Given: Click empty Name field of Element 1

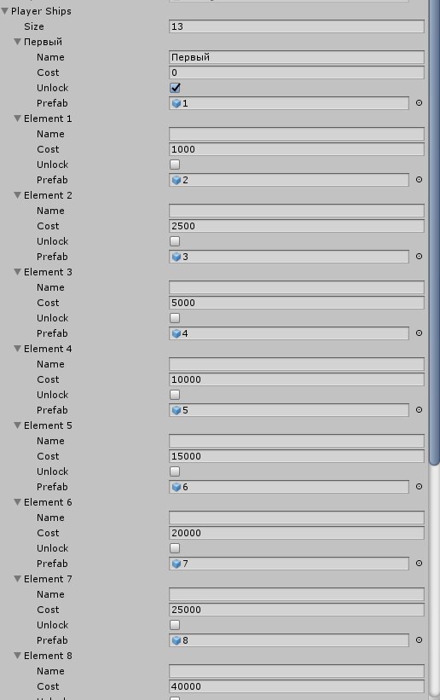Looking at the screenshot, I should [297, 134].
